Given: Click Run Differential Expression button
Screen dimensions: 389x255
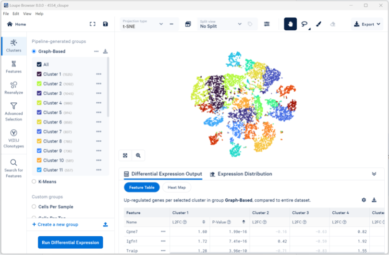Looking at the screenshot, I should coord(70,243).
